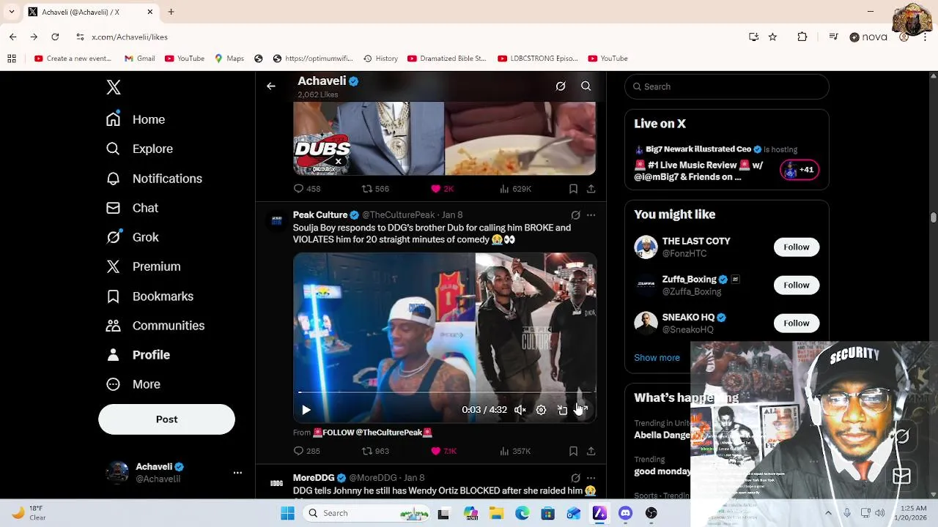Open the FOLLOW @TheCulturePeak source link
The width and height of the screenshot is (938, 527).
pos(372,433)
